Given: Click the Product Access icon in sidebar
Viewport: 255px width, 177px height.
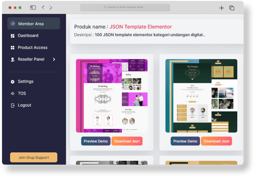Looking at the screenshot, I should click(x=13, y=48).
